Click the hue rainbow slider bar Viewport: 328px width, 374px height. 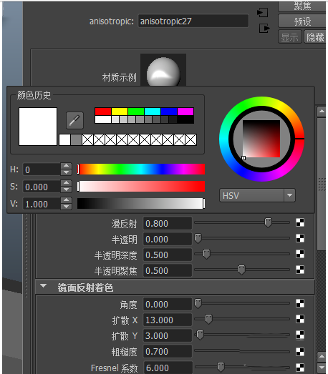pyautogui.click(x=141, y=169)
